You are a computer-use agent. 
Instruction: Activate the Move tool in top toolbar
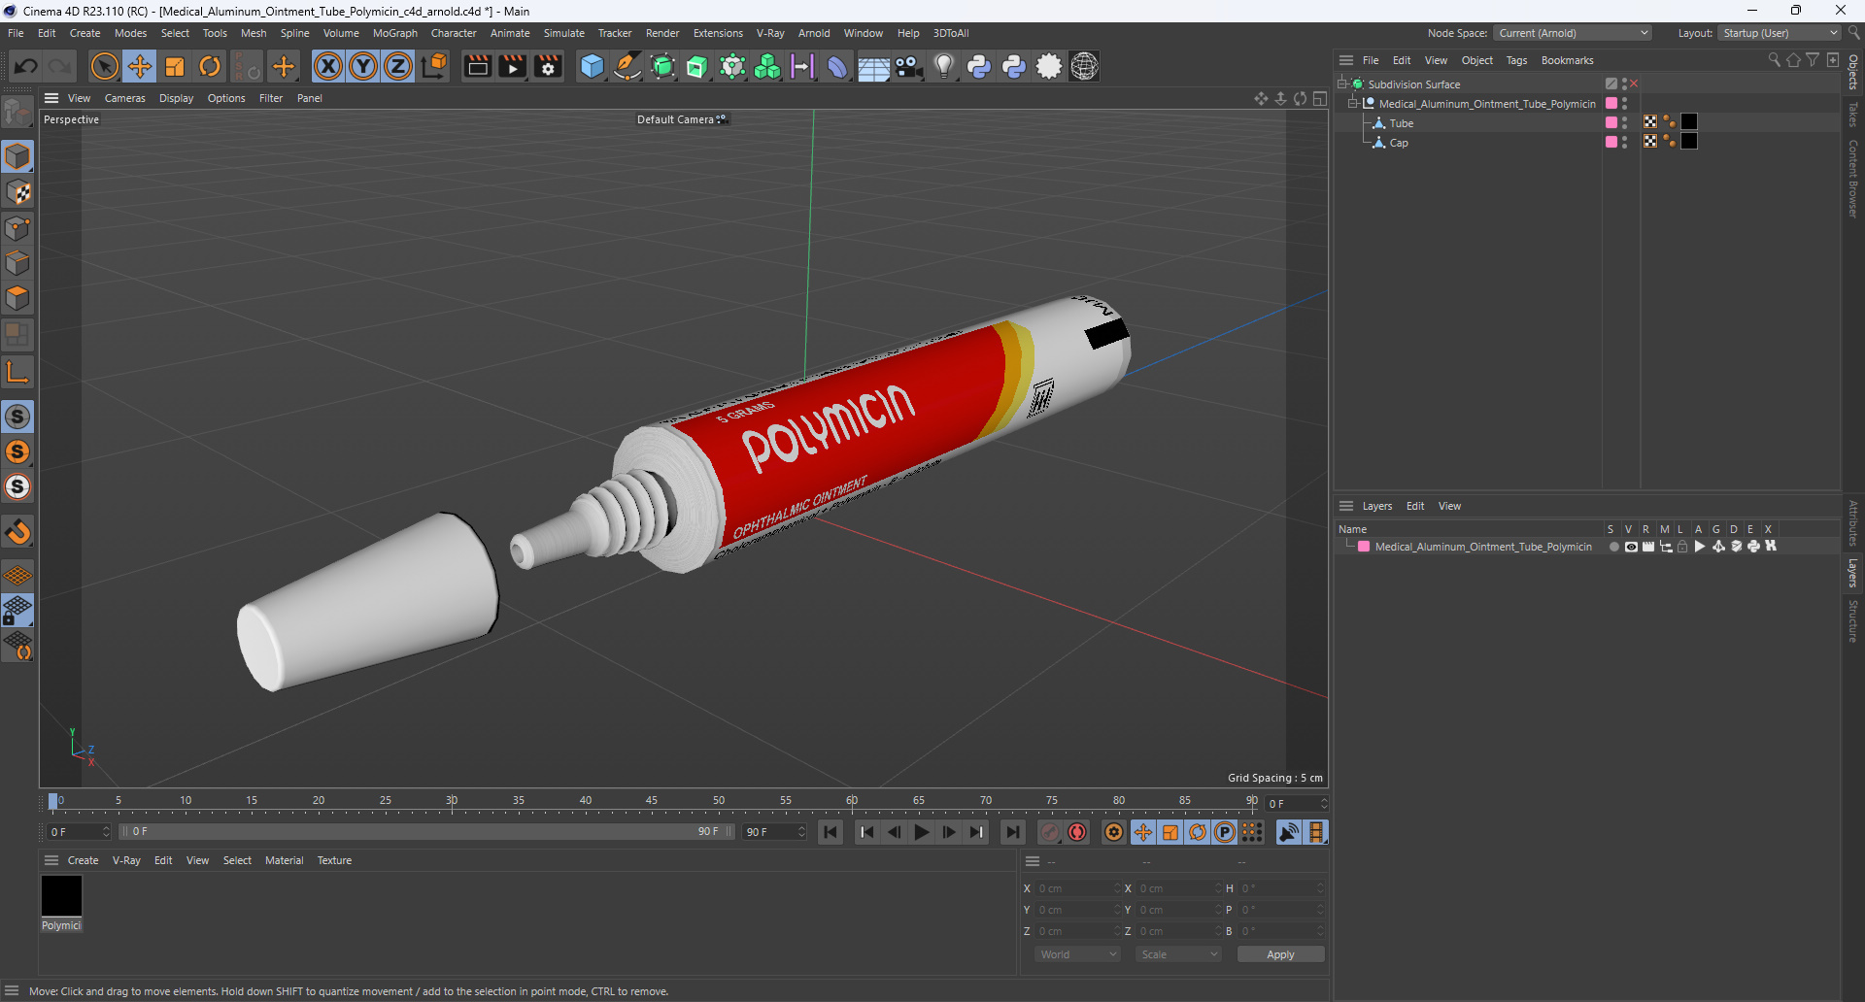click(x=139, y=66)
